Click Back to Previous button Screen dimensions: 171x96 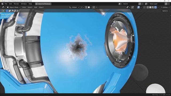(x=43, y=4)
